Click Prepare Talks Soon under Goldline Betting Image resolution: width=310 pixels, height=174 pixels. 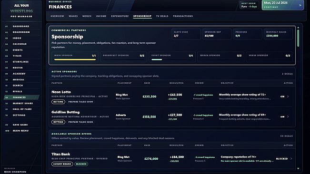click(x=80, y=122)
